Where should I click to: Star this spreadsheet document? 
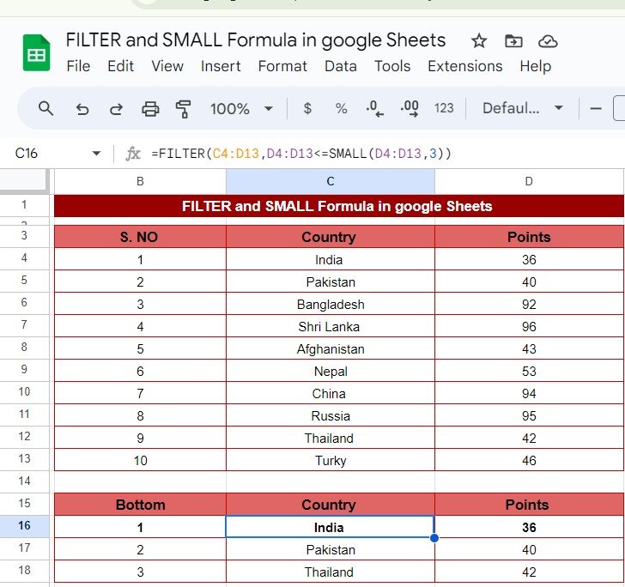tap(479, 41)
